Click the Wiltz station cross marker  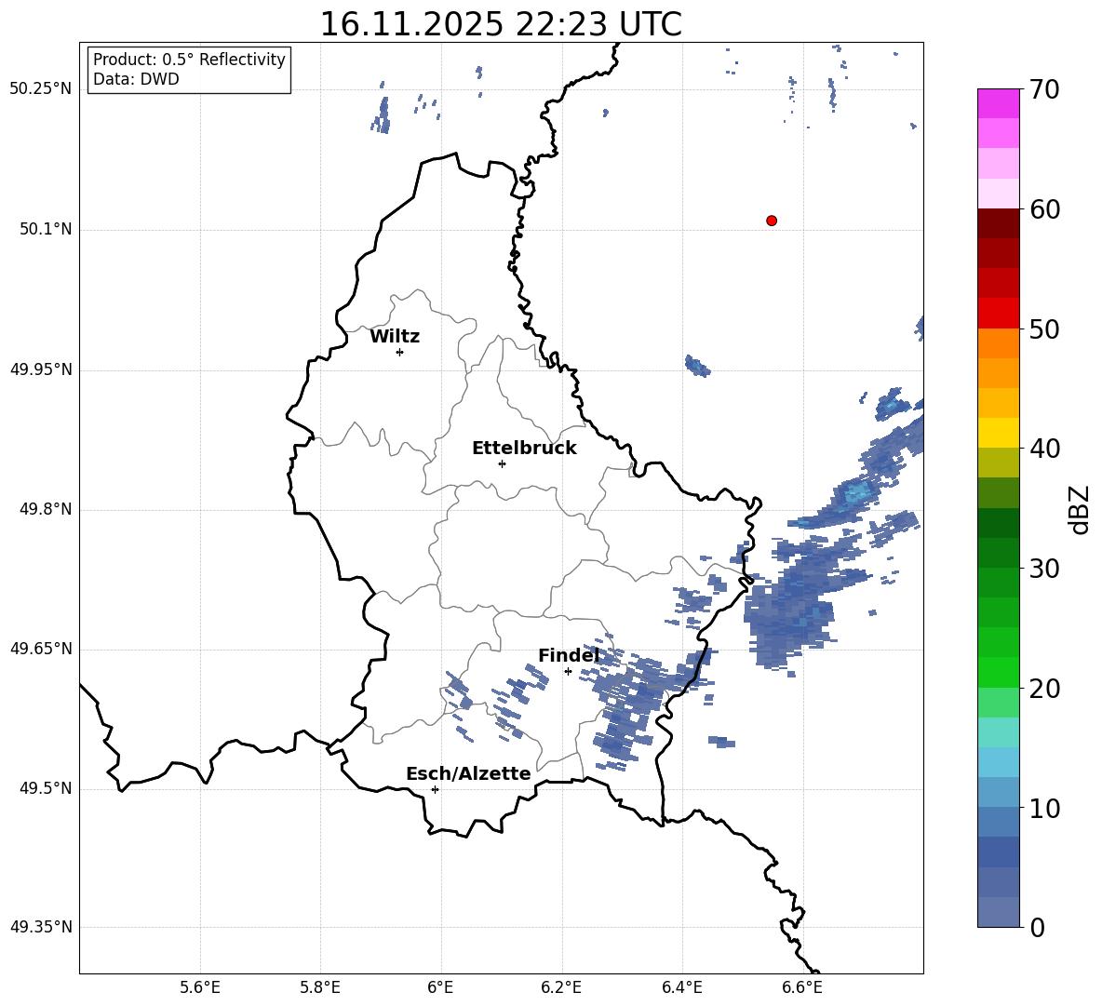pos(399,352)
